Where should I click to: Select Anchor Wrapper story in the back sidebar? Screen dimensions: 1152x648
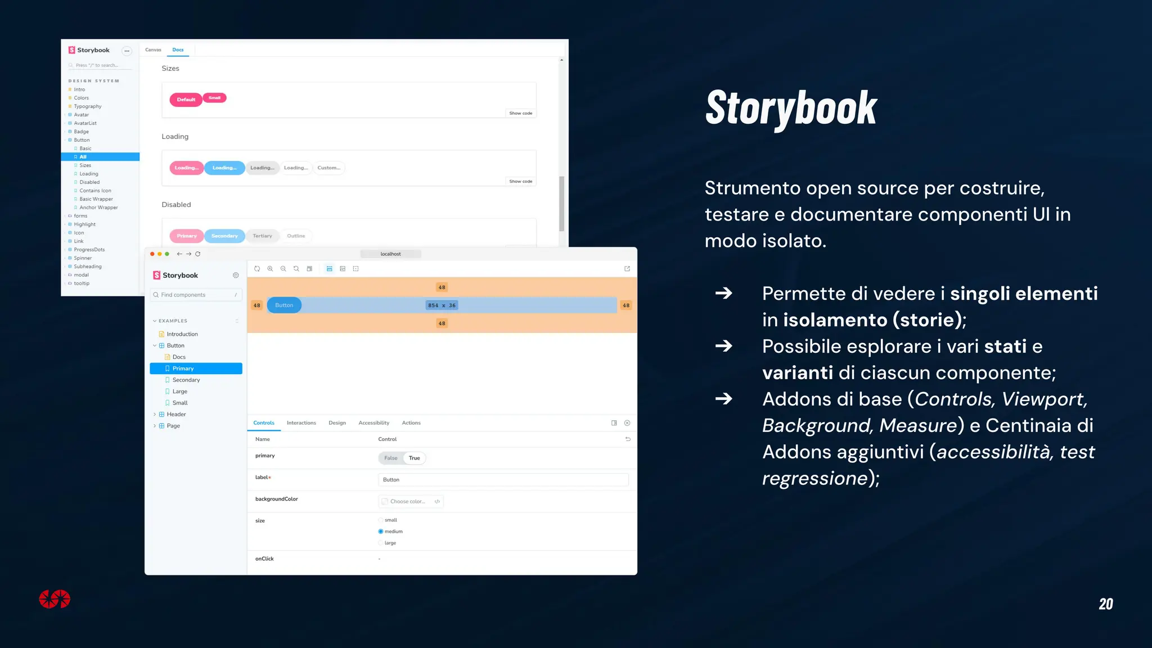pos(98,208)
